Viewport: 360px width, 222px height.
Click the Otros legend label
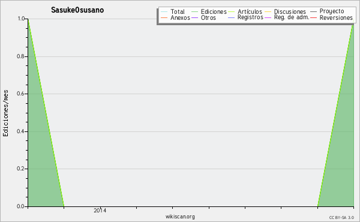(208, 17)
